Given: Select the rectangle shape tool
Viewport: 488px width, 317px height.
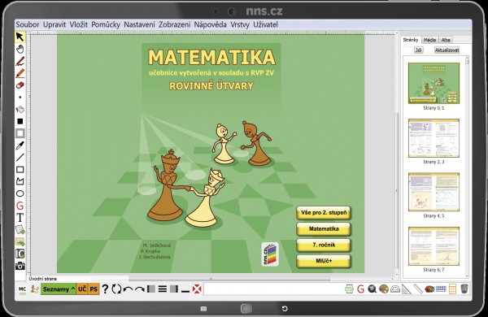Looking at the screenshot, I should (20, 170).
